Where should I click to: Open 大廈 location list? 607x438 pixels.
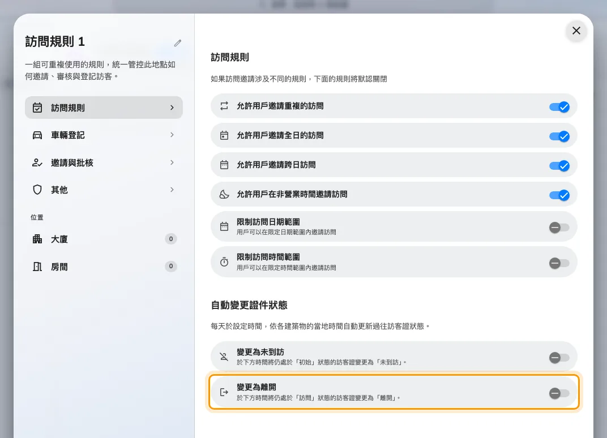pyautogui.click(x=104, y=239)
